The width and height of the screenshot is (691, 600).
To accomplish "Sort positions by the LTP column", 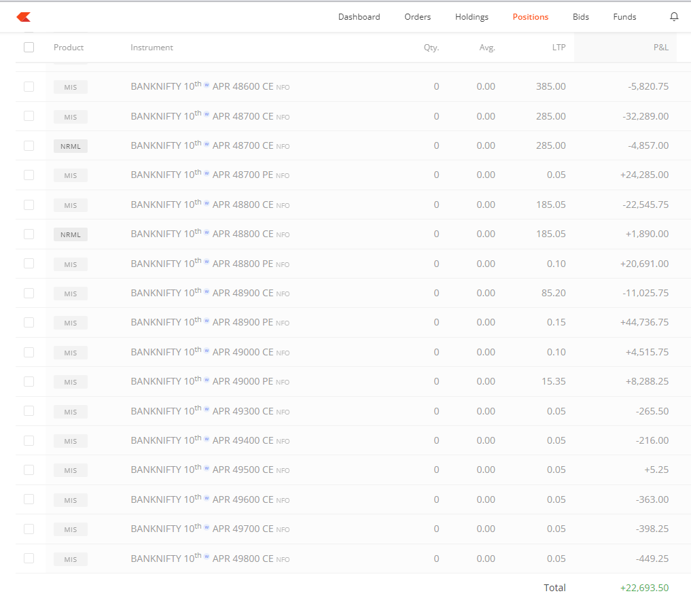I will tap(559, 47).
